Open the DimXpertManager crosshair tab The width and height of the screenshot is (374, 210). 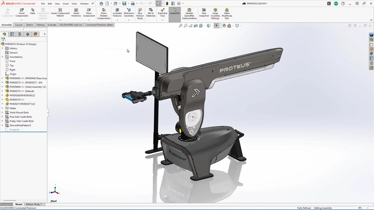point(28,34)
